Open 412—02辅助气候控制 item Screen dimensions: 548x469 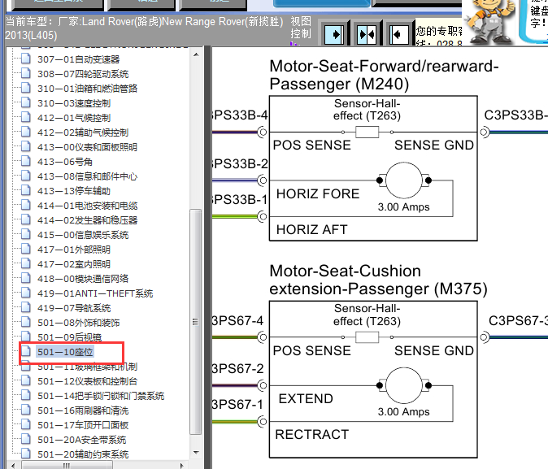tap(83, 132)
